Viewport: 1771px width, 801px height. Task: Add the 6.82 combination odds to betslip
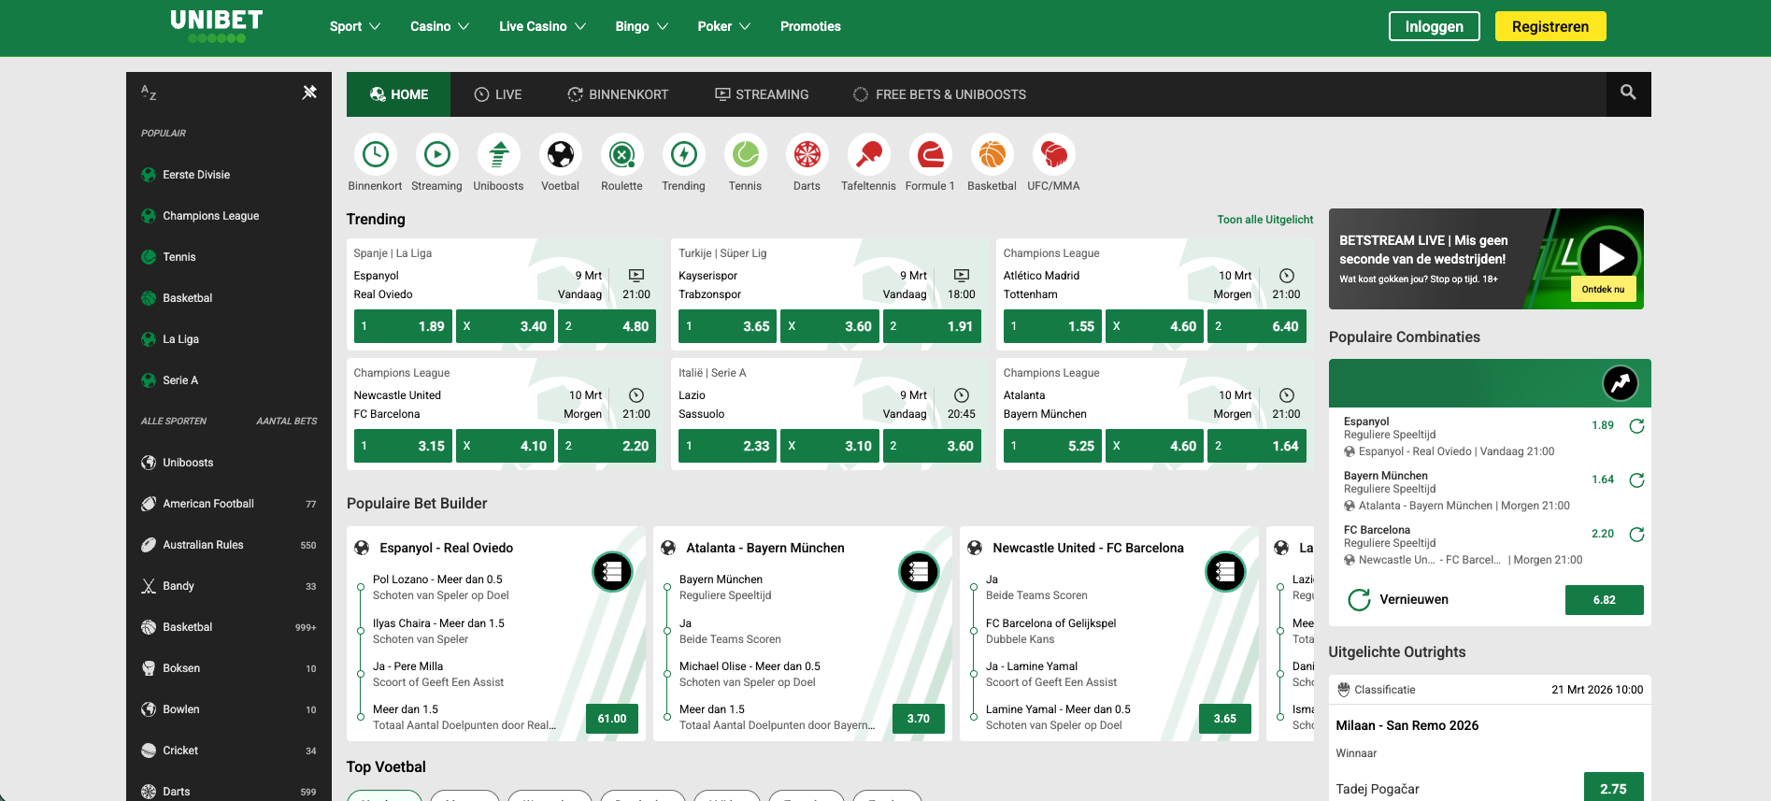1604,600
